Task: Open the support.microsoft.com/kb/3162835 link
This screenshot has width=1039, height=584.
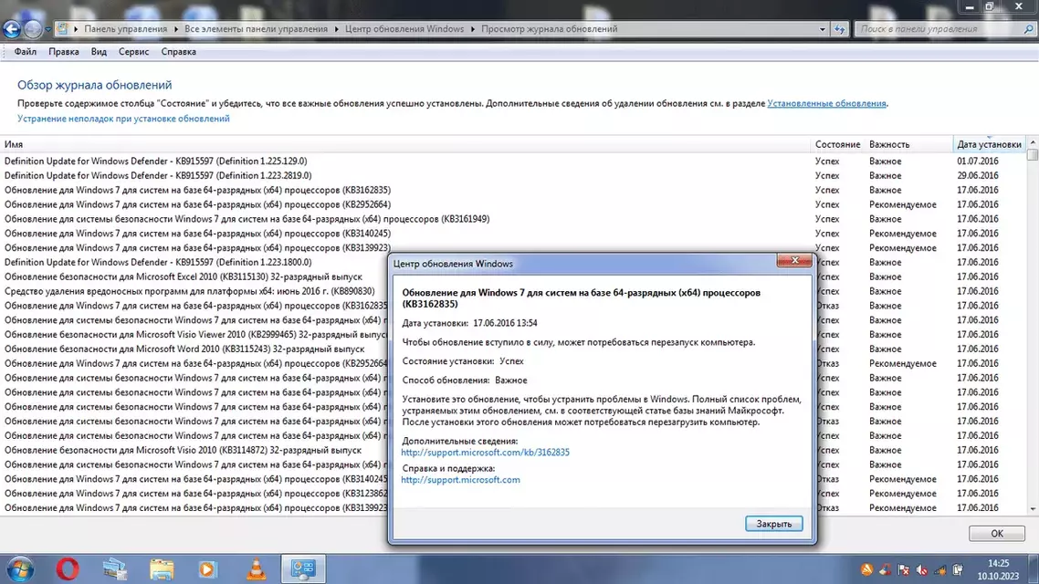Action: [x=485, y=453]
